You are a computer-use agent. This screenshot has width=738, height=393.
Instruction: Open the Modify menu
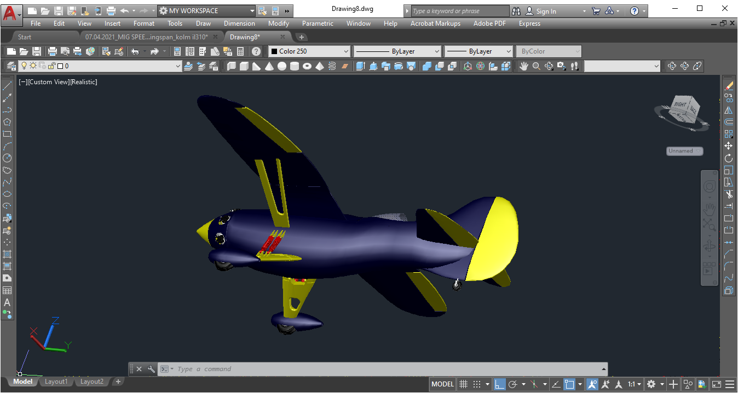point(279,24)
